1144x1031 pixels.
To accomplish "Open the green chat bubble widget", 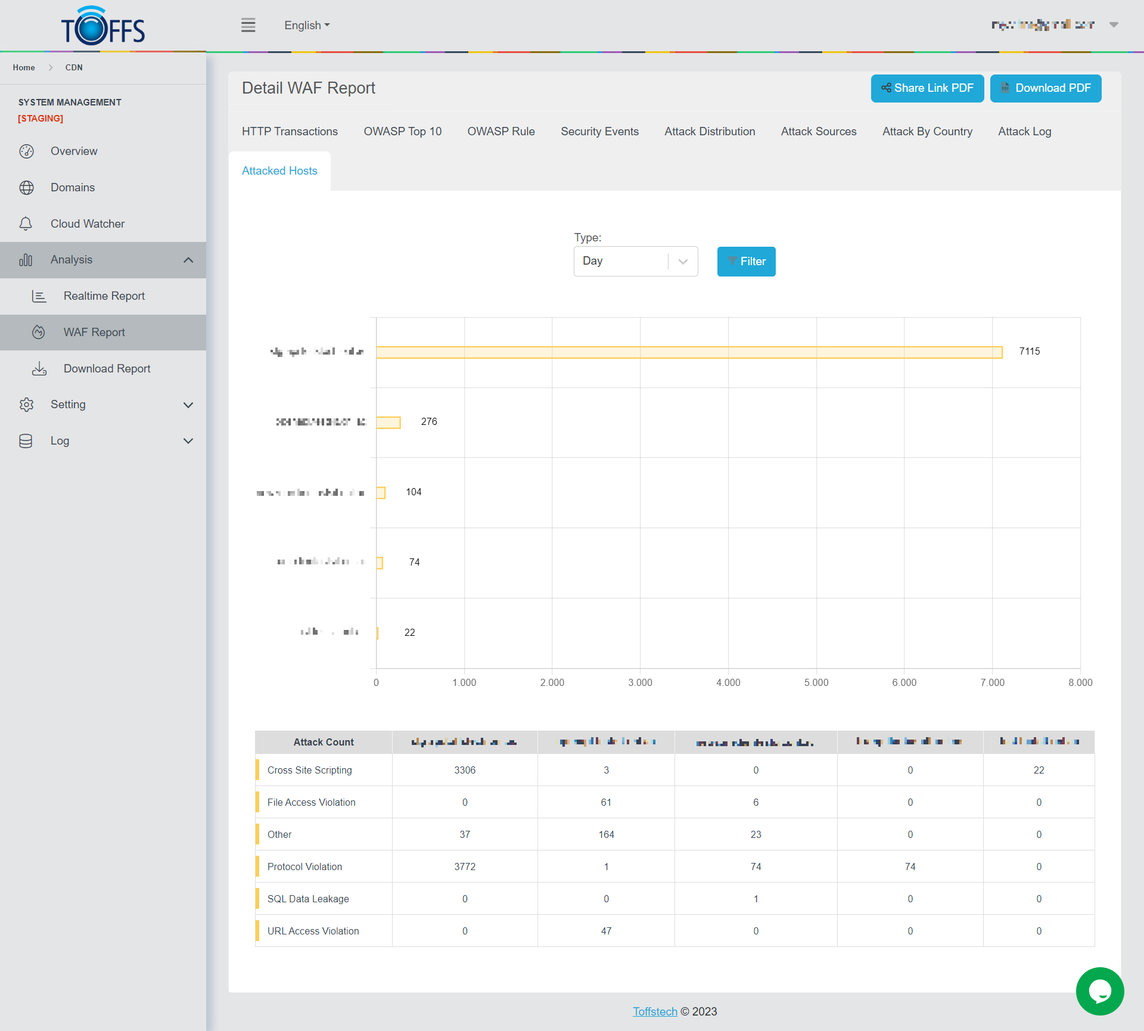I will (x=1099, y=991).
